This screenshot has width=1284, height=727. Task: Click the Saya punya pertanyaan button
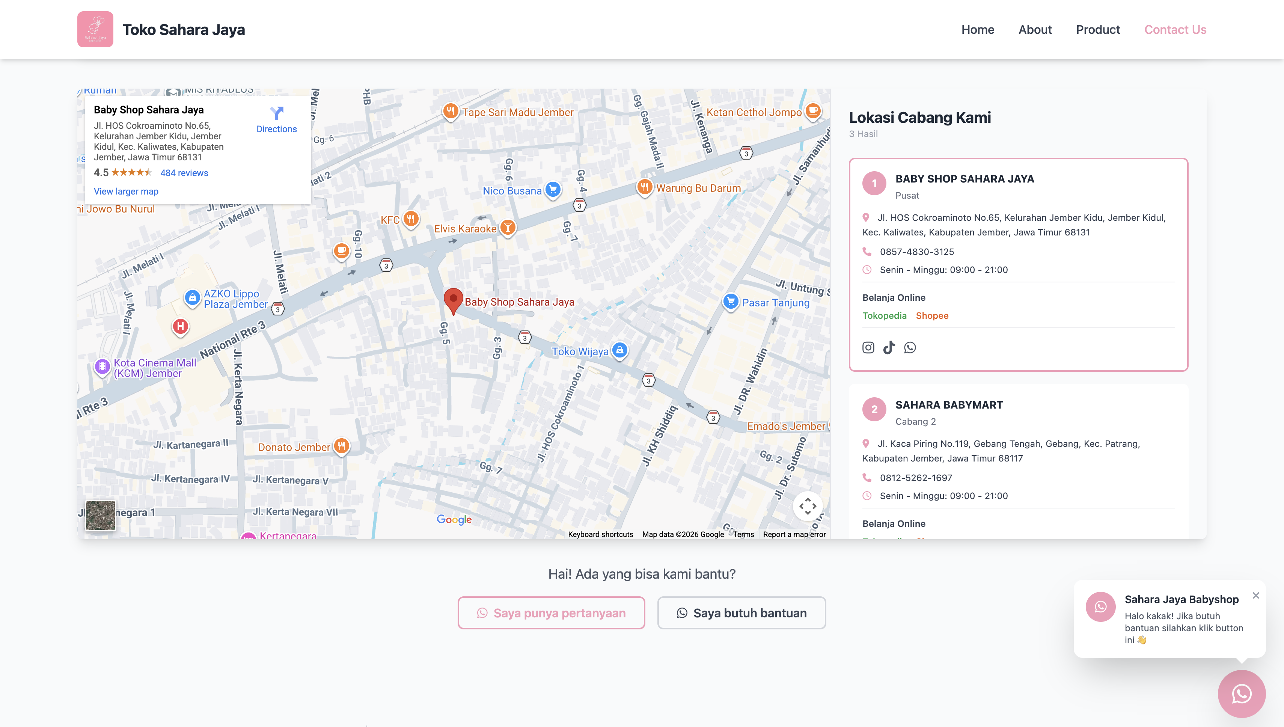[551, 613]
